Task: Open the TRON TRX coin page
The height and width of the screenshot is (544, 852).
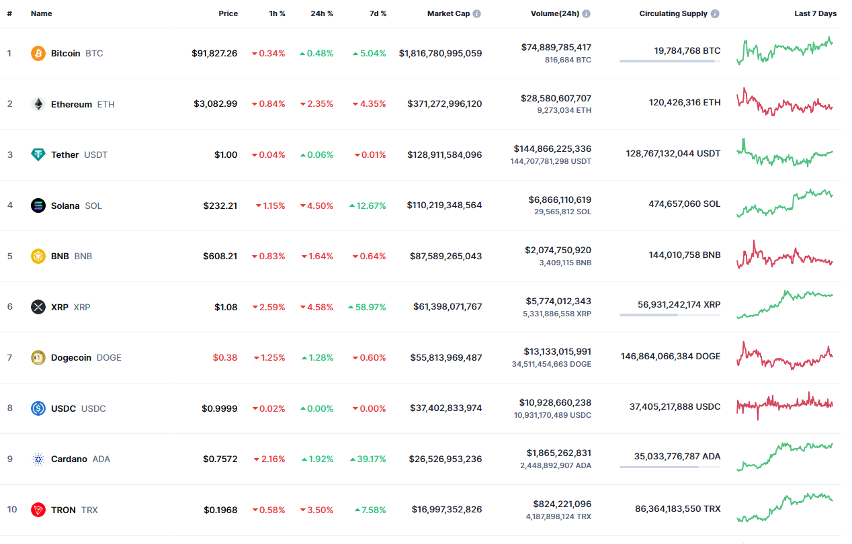Action: coord(75,510)
